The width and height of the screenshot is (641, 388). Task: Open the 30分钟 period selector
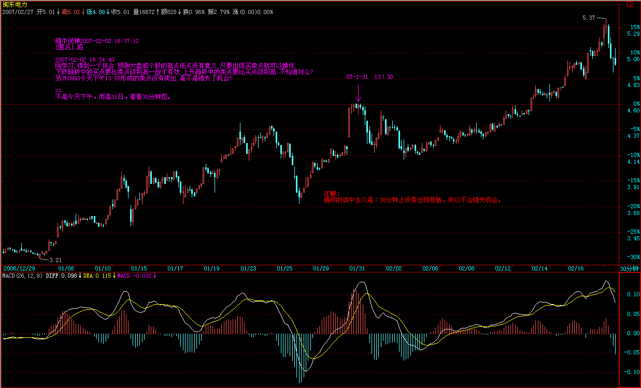630,268
